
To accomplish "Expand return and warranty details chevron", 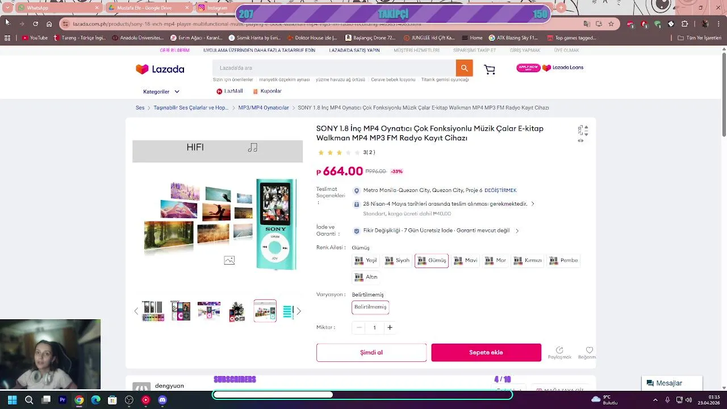I will point(517,231).
